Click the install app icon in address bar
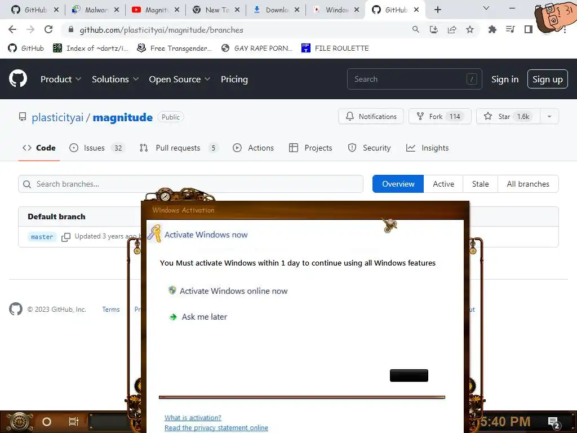Image resolution: width=577 pixels, height=433 pixels. 434,30
